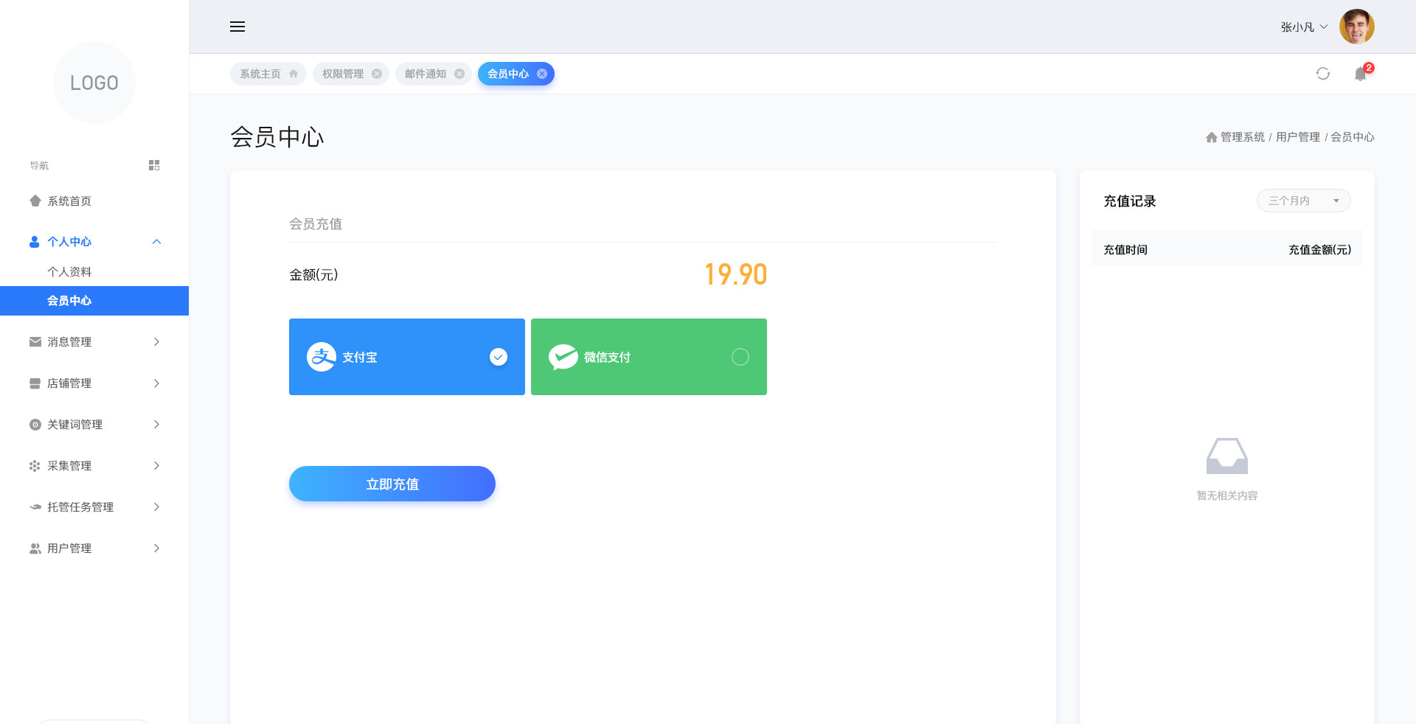The width and height of the screenshot is (1416, 724).
Task: Click the empty inbox placeholder icon
Action: (x=1227, y=456)
